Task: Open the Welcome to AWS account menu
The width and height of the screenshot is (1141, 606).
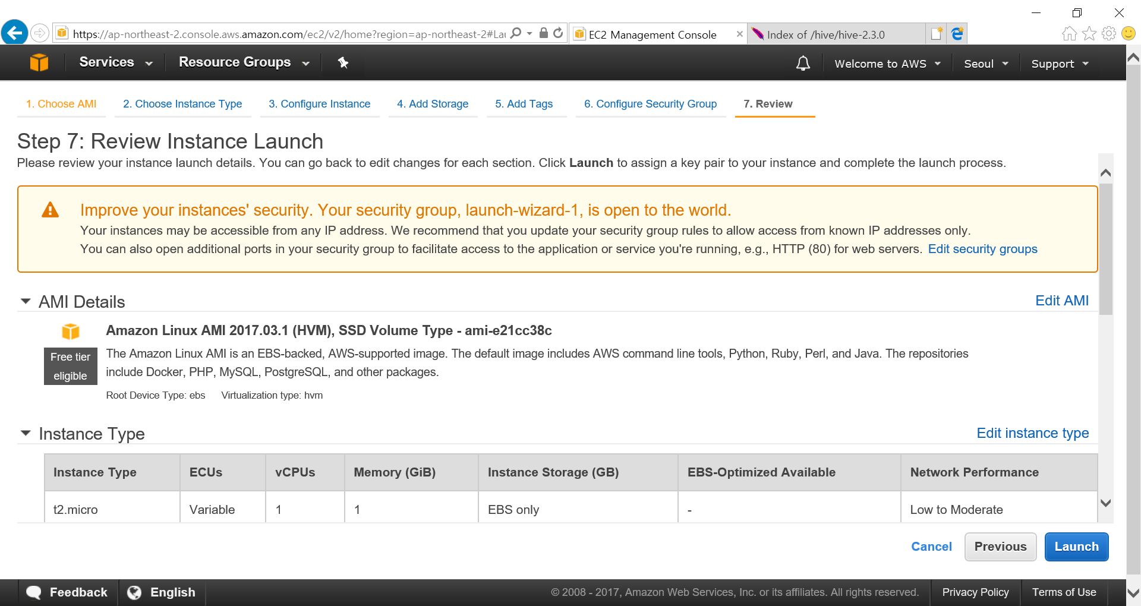Action: tap(887, 64)
